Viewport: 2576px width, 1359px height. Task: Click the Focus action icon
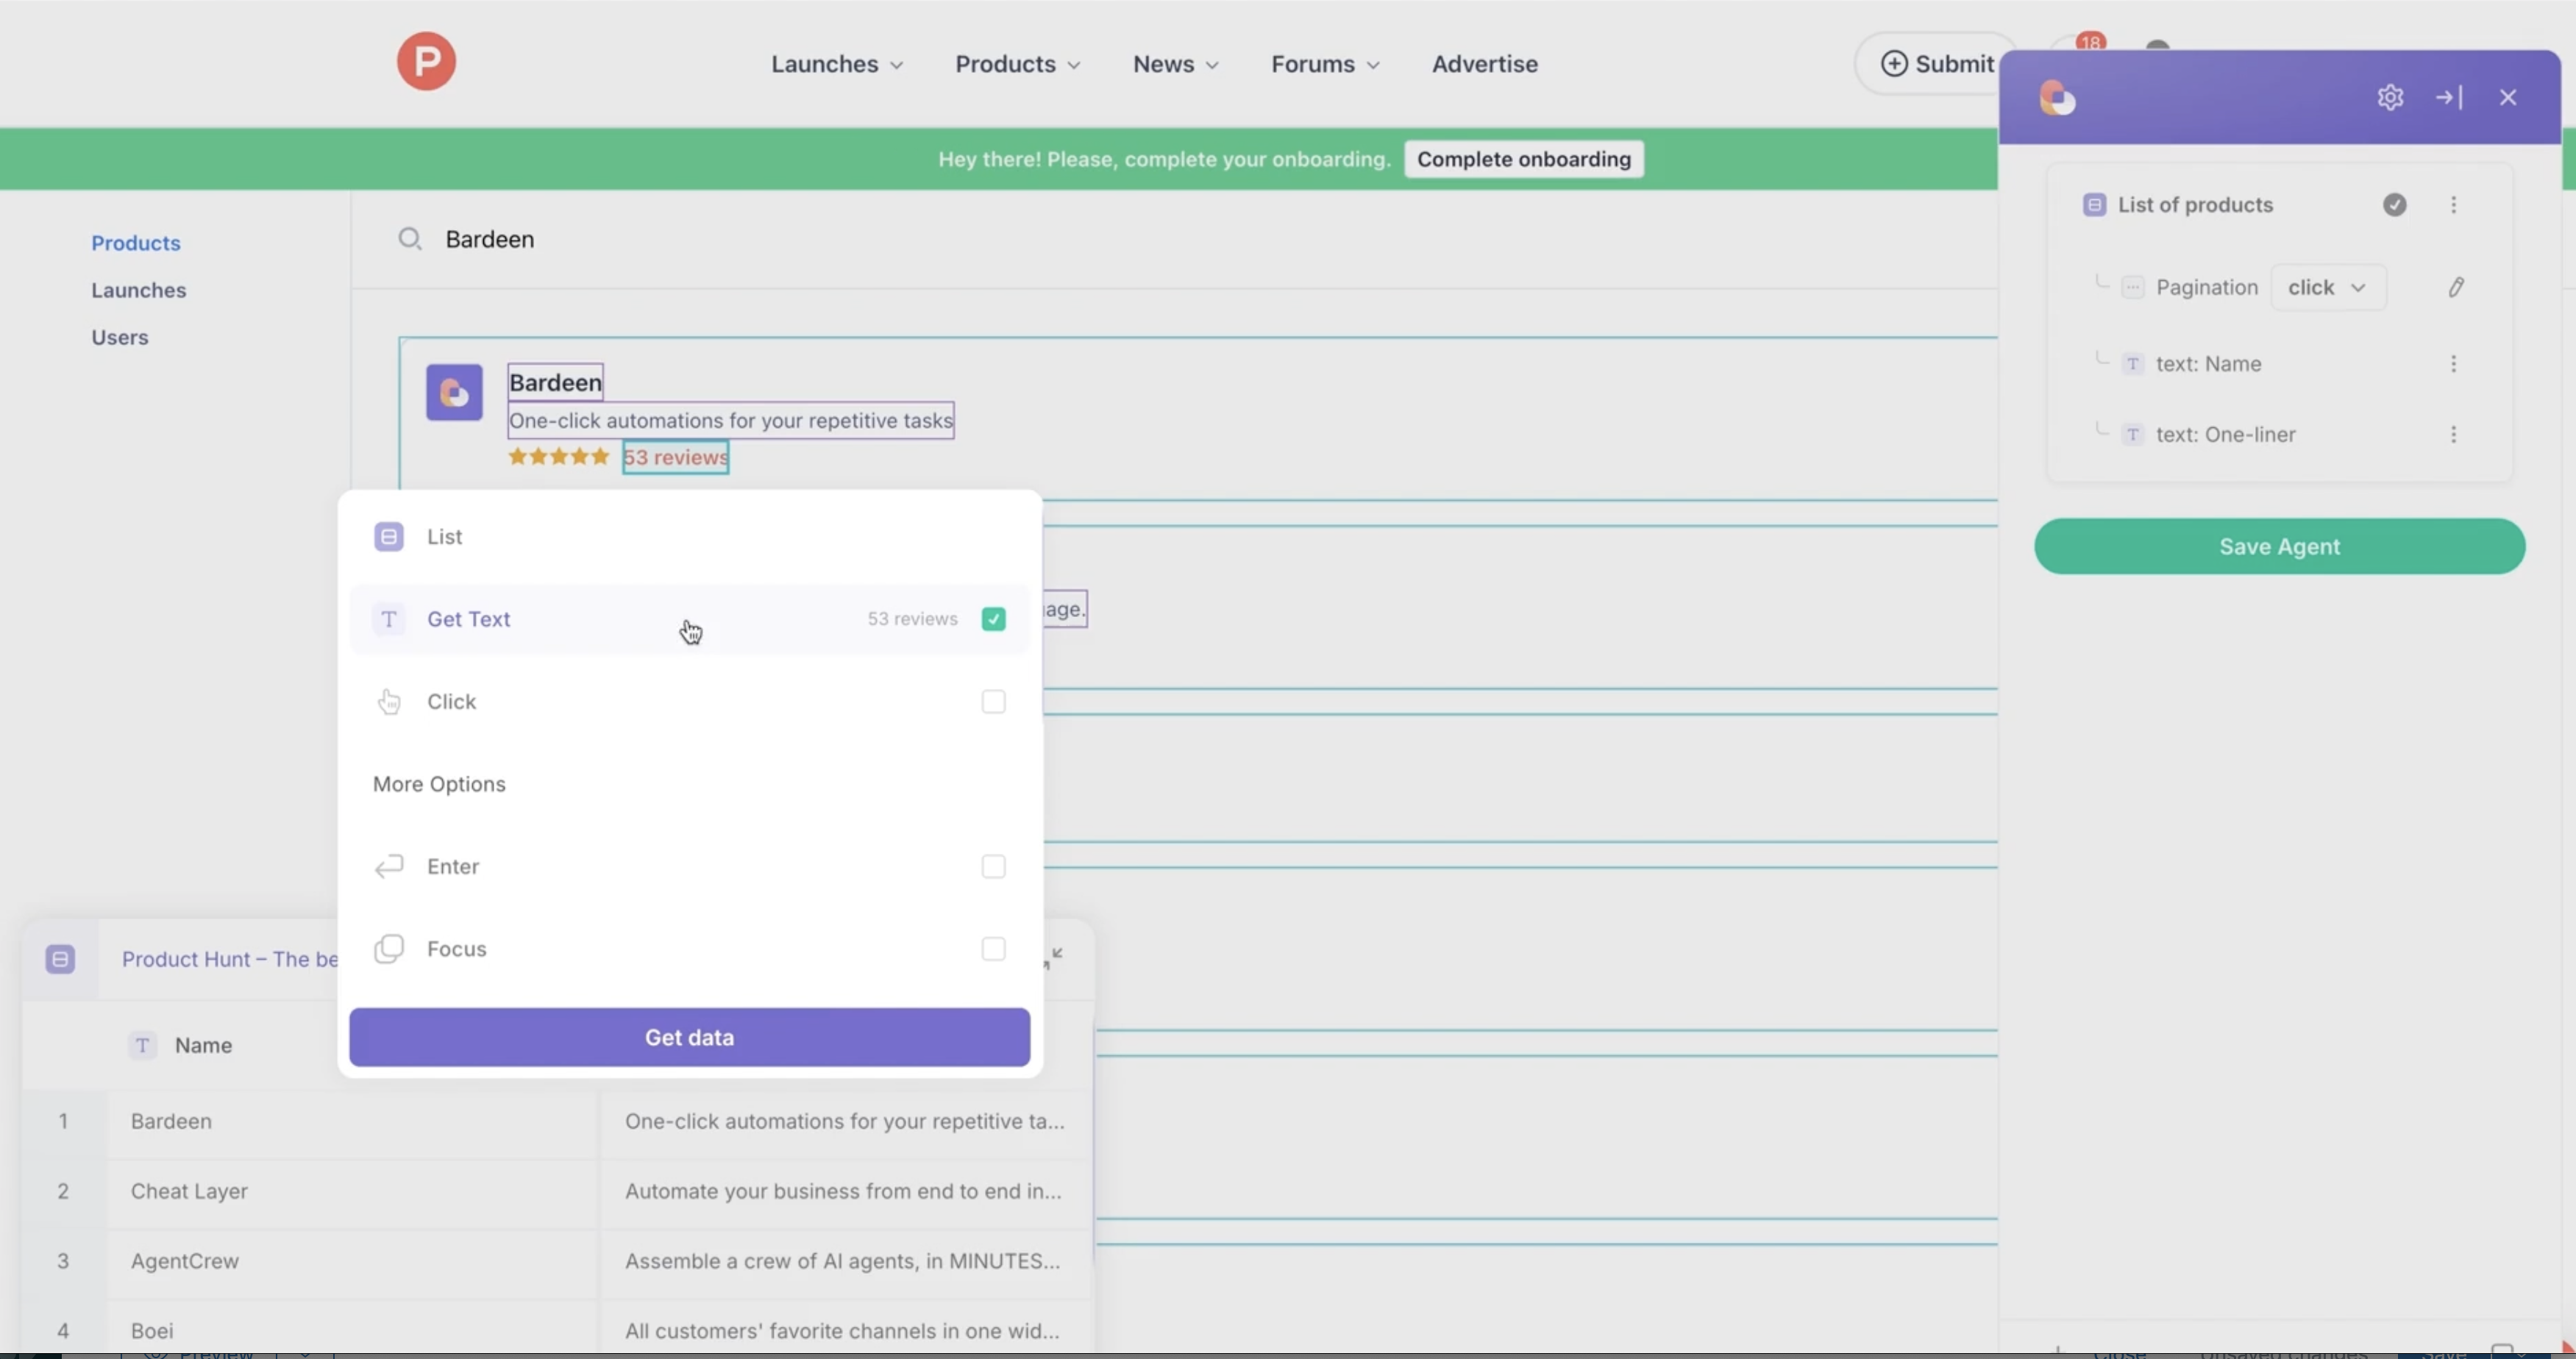pos(389,949)
